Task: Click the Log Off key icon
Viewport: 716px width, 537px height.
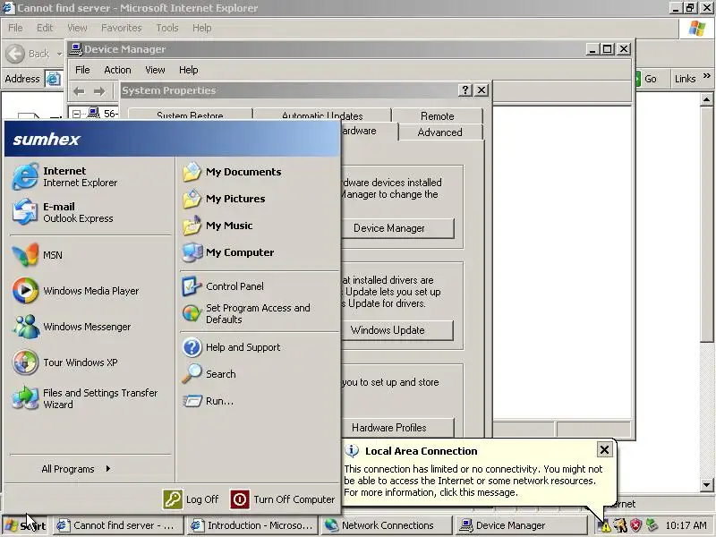Action: pyautogui.click(x=173, y=499)
